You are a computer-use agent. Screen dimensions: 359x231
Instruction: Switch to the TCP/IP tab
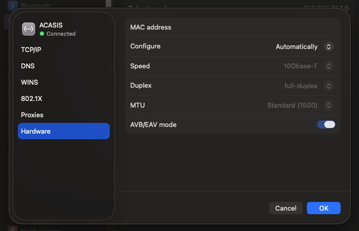pyautogui.click(x=32, y=50)
